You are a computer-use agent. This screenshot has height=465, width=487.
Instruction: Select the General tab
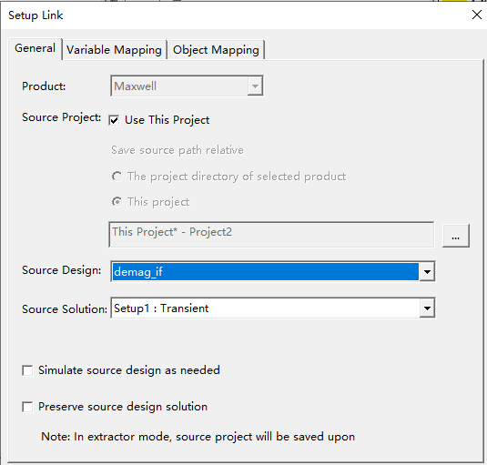point(35,48)
